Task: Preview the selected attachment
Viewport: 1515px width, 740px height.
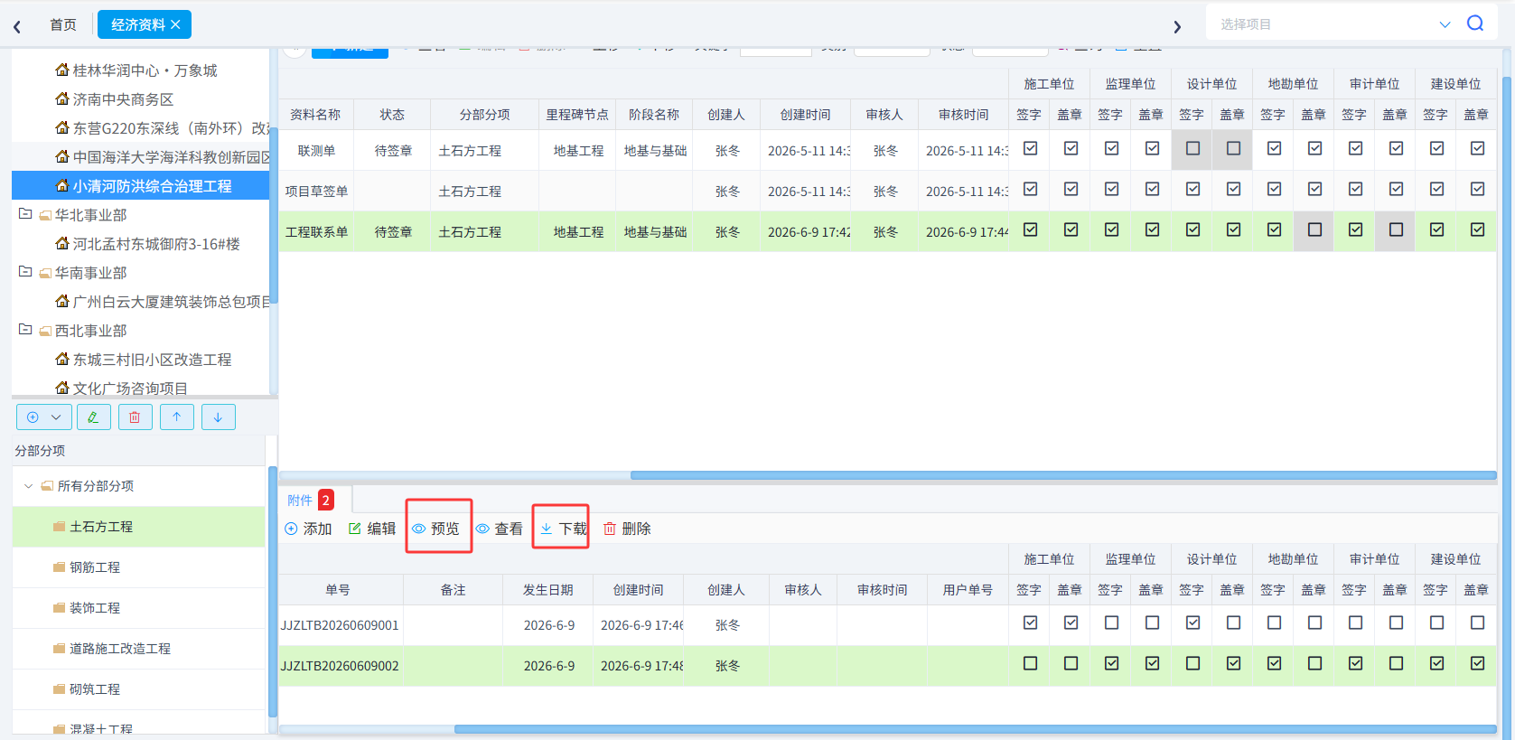Action: 436,529
